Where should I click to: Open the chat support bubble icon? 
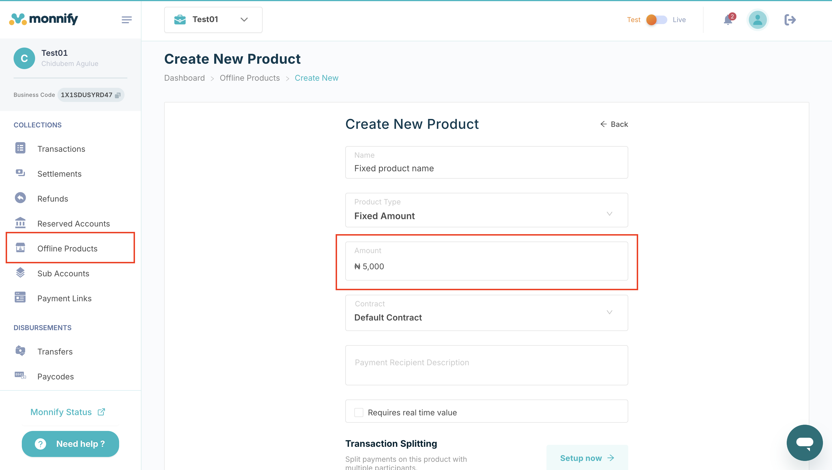tap(804, 443)
